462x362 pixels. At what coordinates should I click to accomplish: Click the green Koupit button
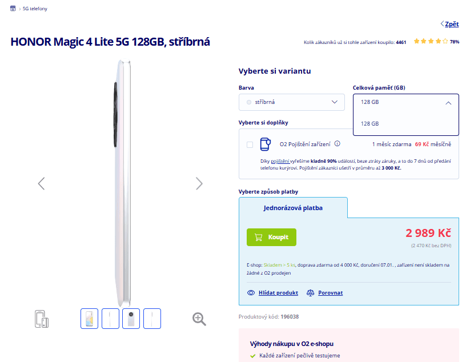(271, 237)
